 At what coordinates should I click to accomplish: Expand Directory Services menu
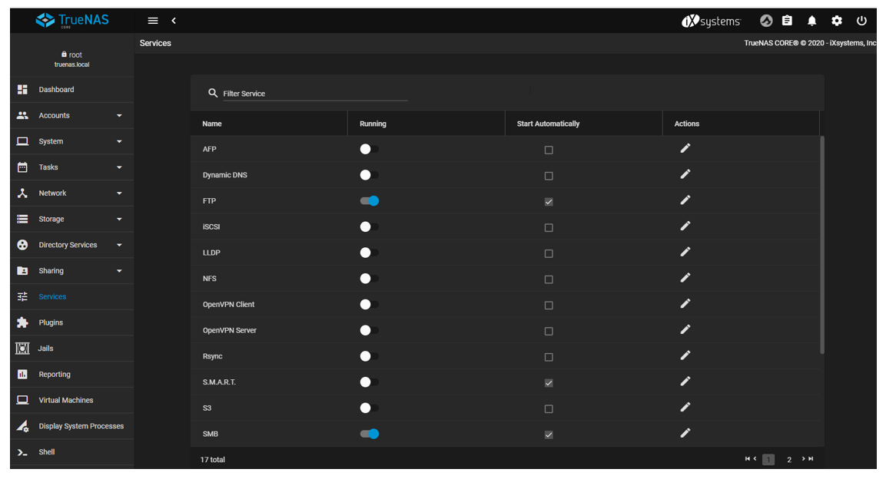coord(71,246)
